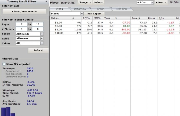This screenshot has height=116, width=180.
Task: Click the $4.54 Avg Buyin value
Action: pos(30,101)
